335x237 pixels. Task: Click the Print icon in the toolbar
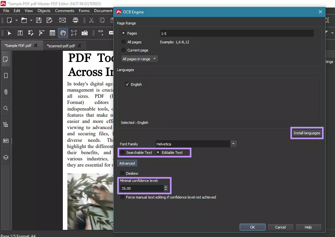point(75,20)
